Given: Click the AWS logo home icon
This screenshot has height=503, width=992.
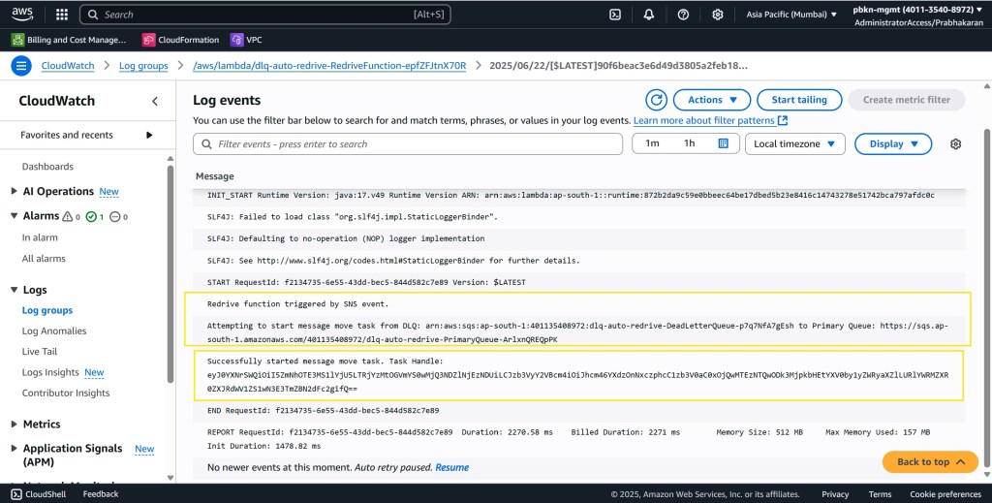Looking at the screenshot, I should (x=21, y=15).
